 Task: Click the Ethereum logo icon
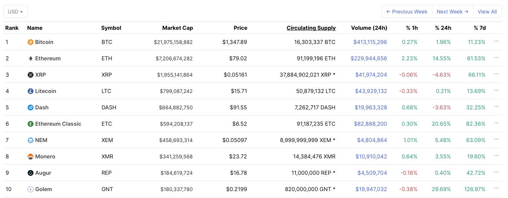pos(31,58)
